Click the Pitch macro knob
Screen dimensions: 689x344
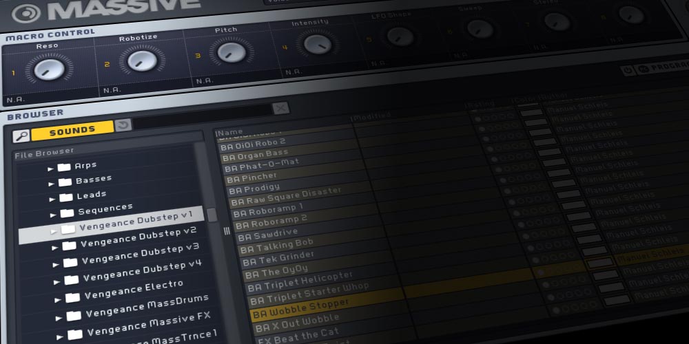(231, 52)
